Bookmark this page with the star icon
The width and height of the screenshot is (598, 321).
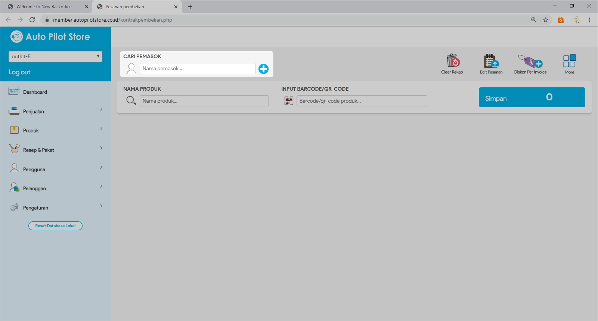(x=546, y=20)
